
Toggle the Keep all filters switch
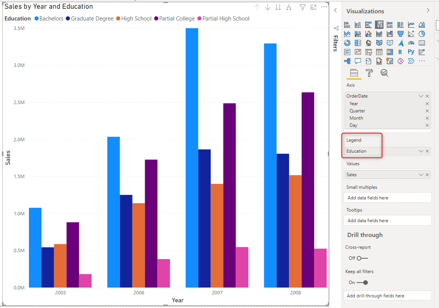point(362,283)
